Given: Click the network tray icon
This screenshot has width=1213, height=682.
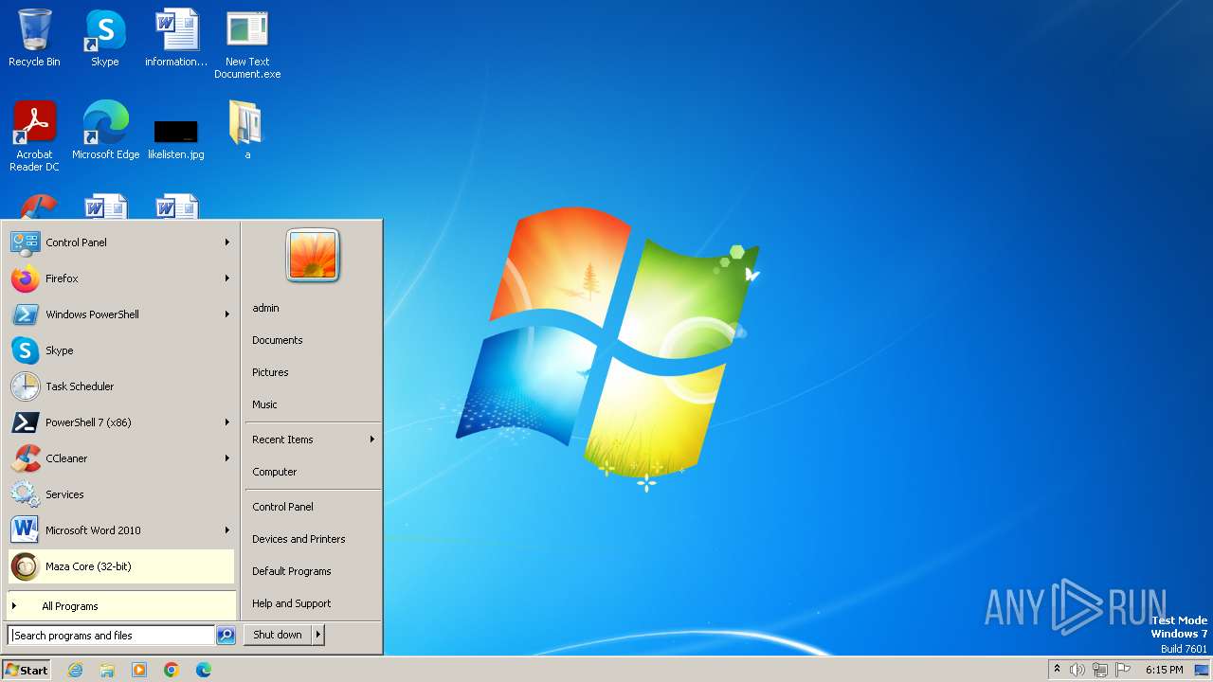Looking at the screenshot, I should coord(1100,670).
